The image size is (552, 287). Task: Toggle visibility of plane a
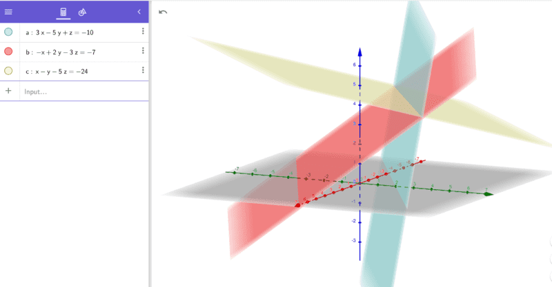tap(8, 32)
